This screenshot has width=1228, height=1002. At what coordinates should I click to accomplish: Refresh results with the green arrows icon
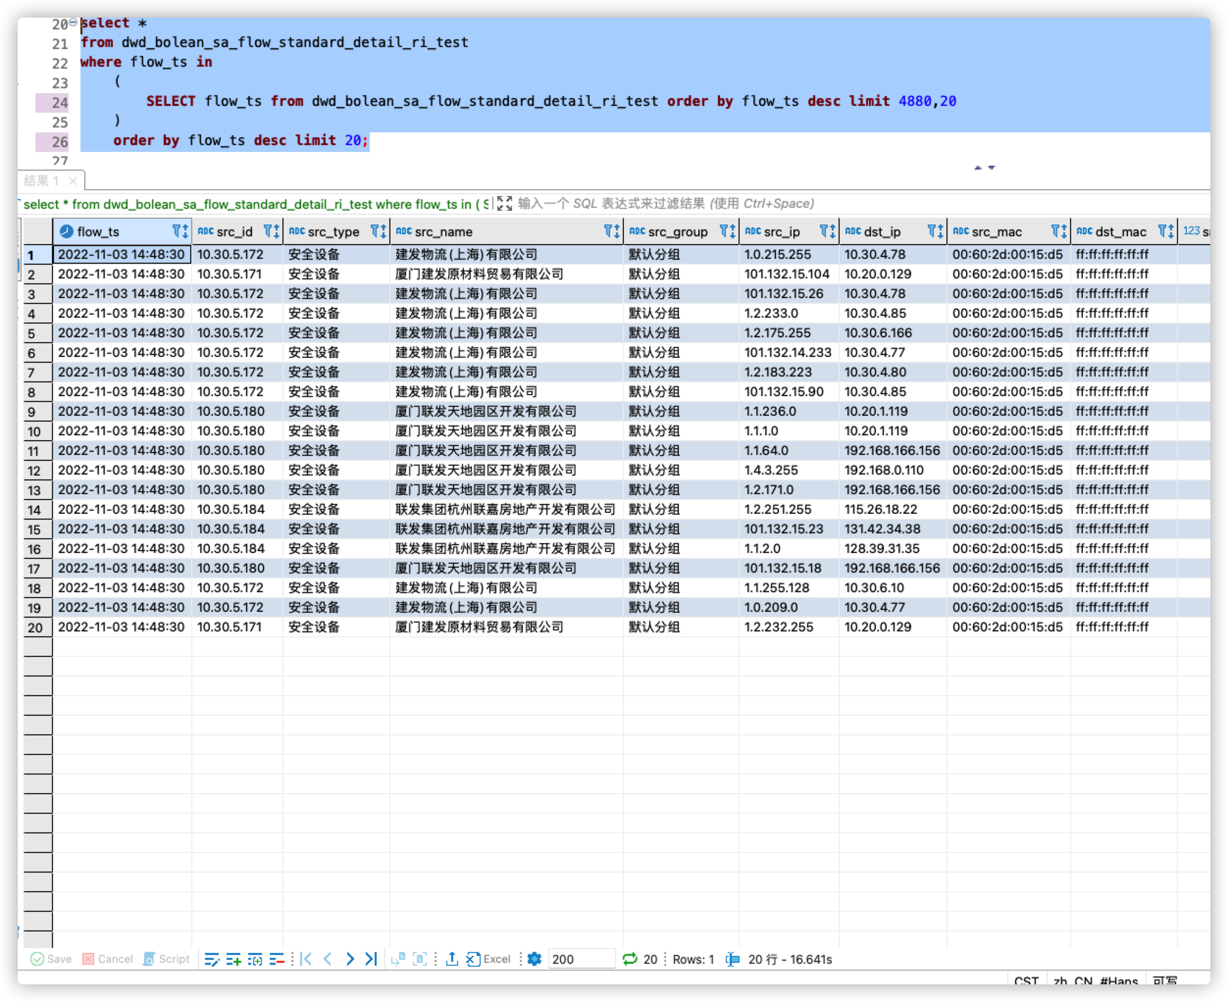[x=629, y=959]
